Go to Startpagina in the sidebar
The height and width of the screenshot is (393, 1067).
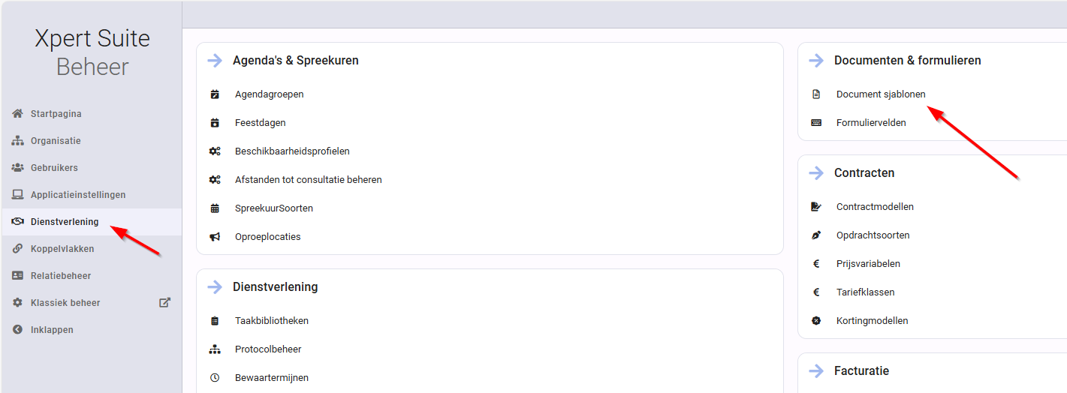92,114
